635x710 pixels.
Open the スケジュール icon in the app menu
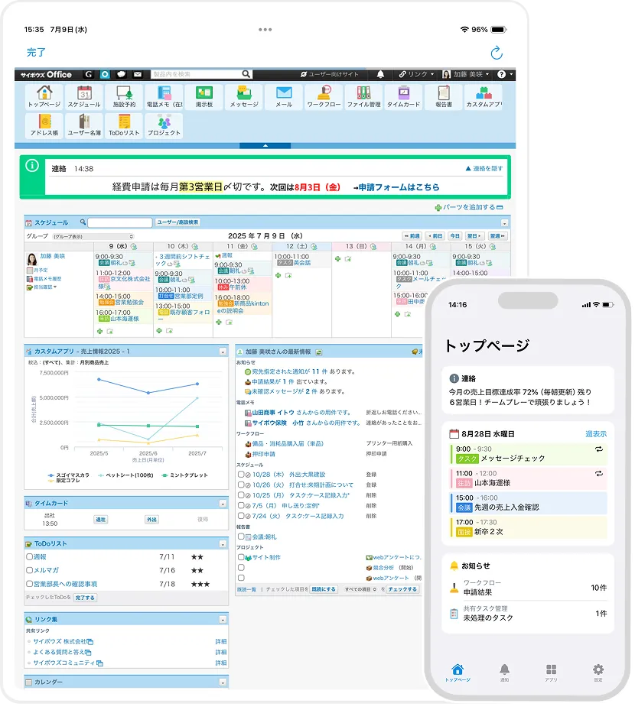[83, 96]
